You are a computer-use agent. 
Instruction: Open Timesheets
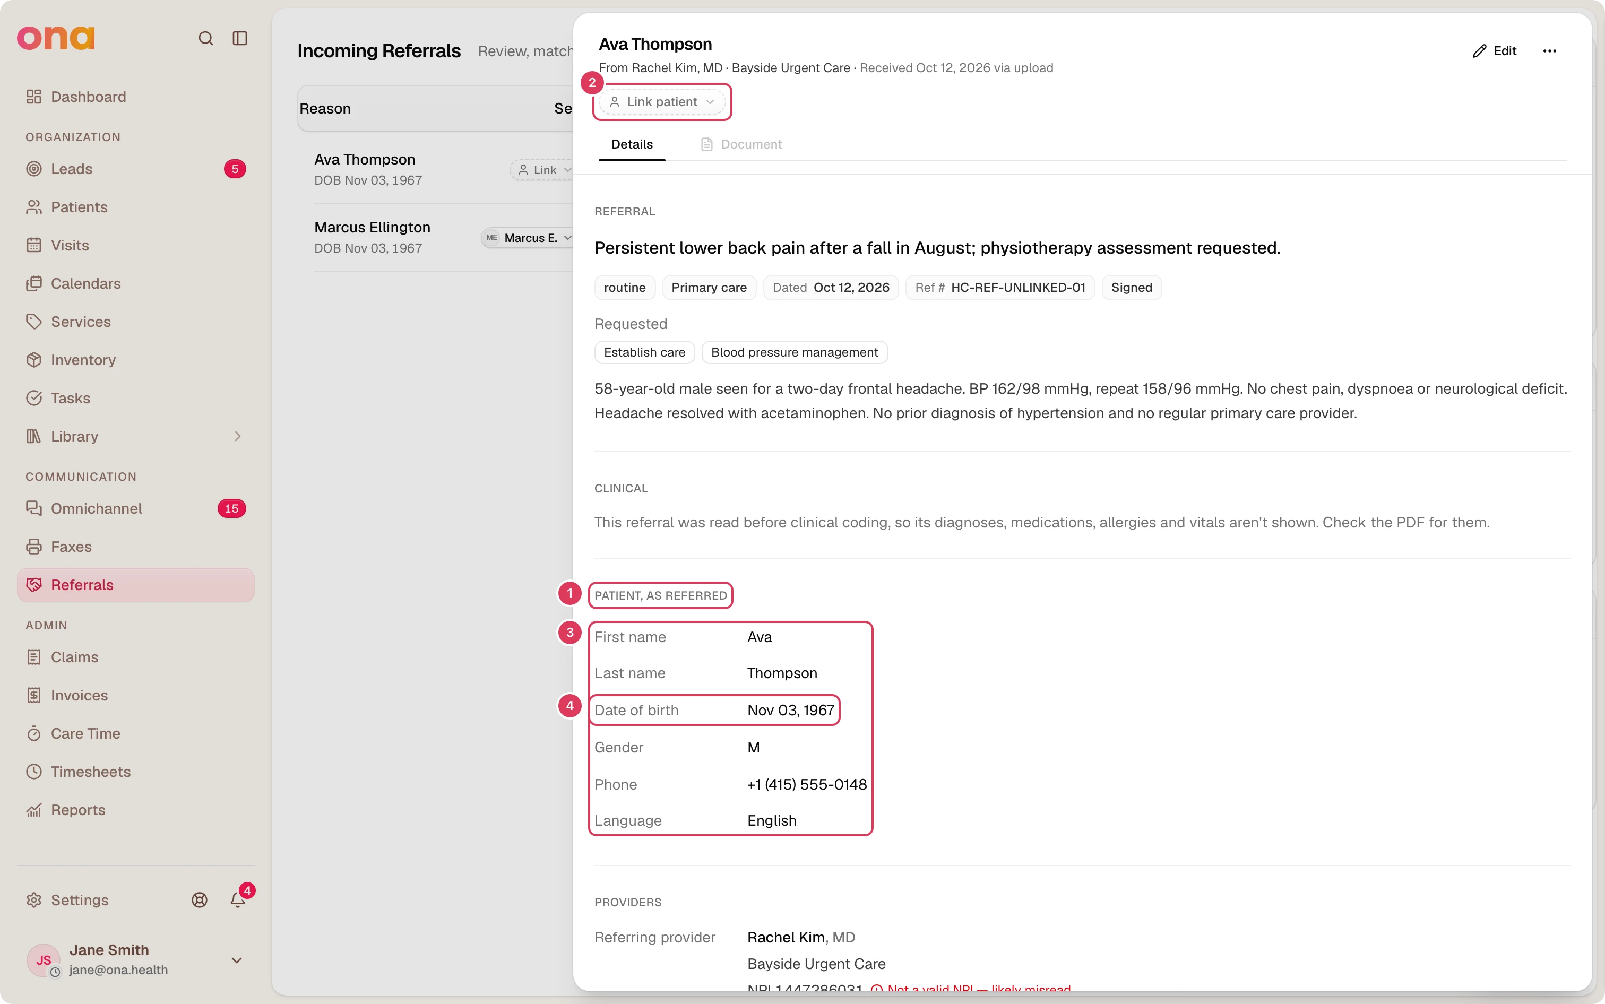coord(135,772)
